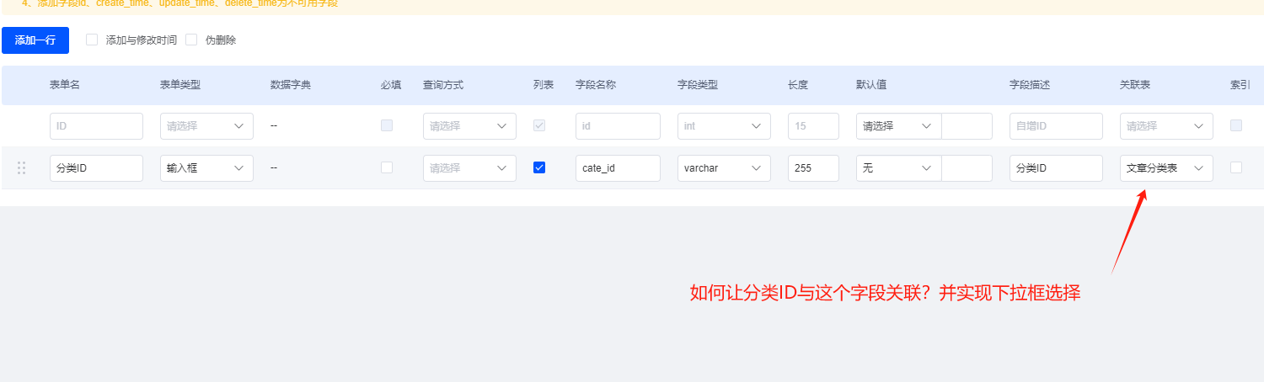Click the 必填 column header
The height and width of the screenshot is (382, 1264).
(x=391, y=85)
